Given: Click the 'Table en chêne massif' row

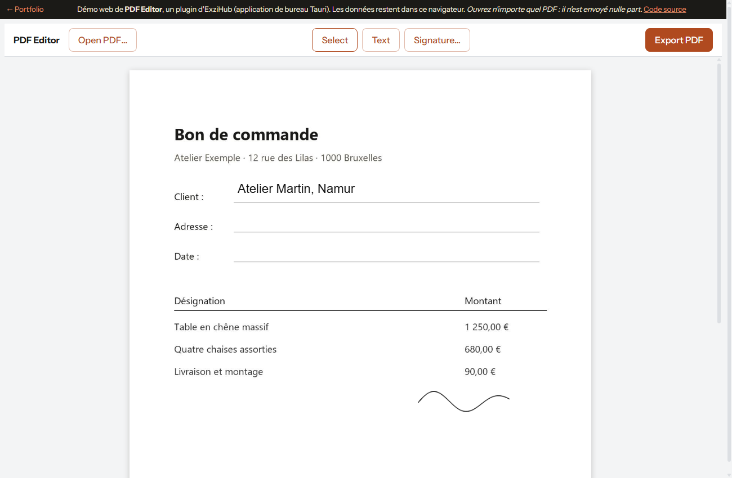Looking at the screenshot, I should [x=221, y=327].
